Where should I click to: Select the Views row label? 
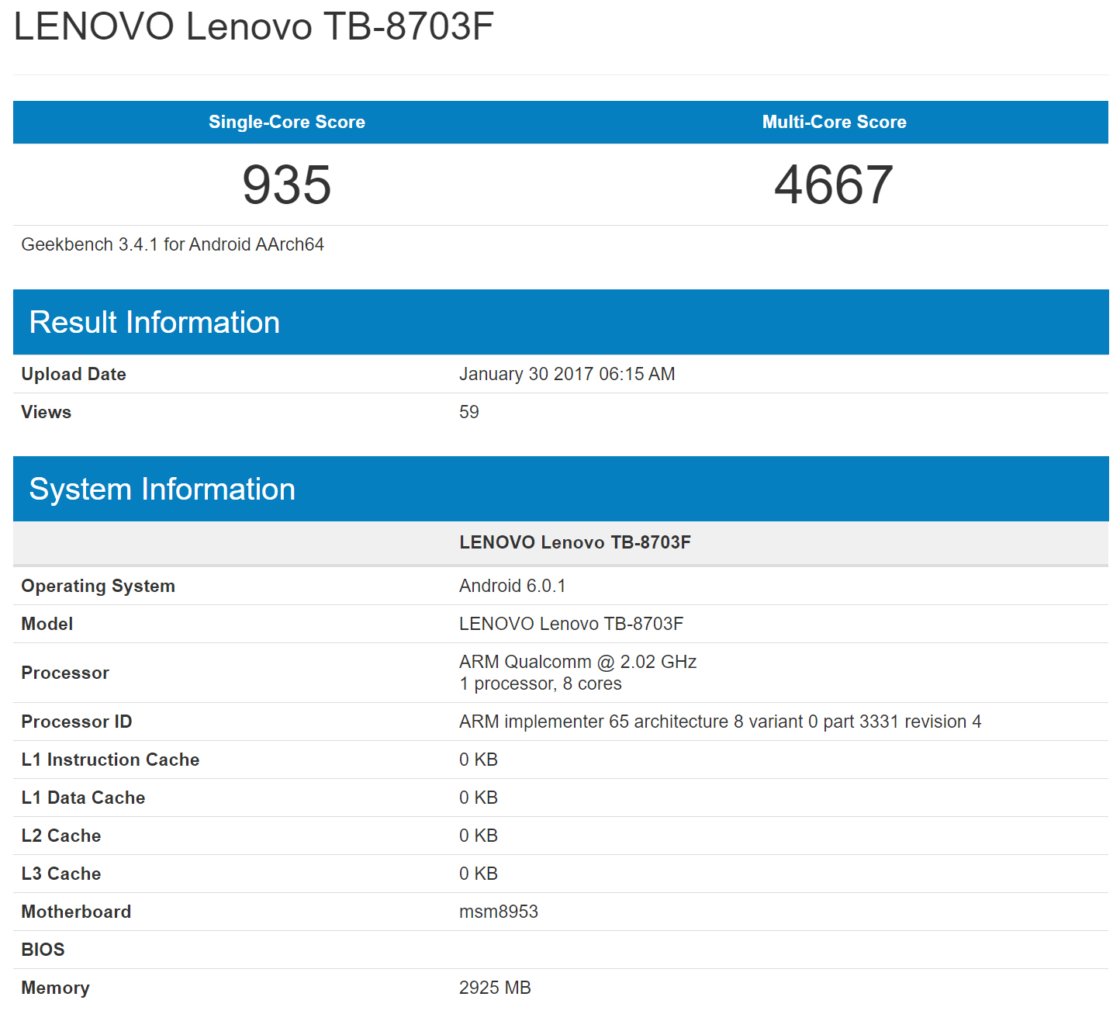point(47,412)
